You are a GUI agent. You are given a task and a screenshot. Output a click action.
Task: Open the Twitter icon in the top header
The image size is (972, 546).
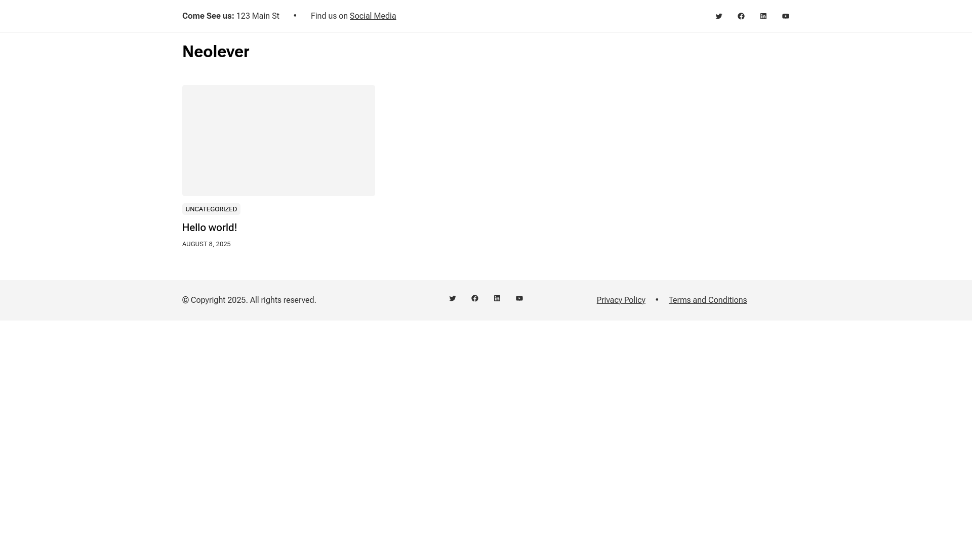pyautogui.click(x=719, y=16)
